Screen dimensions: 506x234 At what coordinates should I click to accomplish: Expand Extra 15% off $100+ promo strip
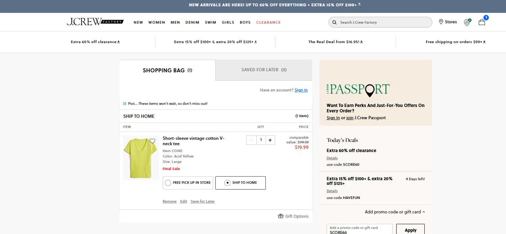tap(216, 42)
